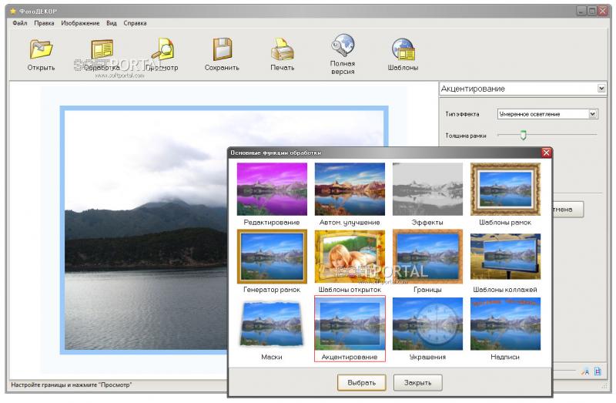
Task: Expand the Акцентирование mode dropdown
Action: [601, 89]
